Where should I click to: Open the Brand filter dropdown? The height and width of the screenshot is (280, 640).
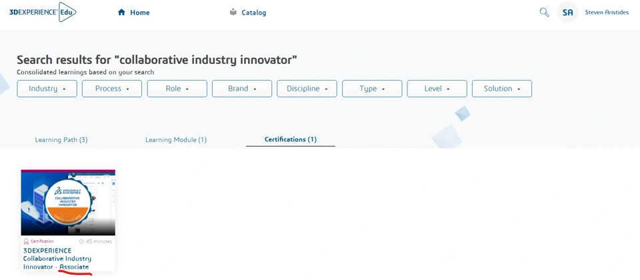[x=242, y=89]
